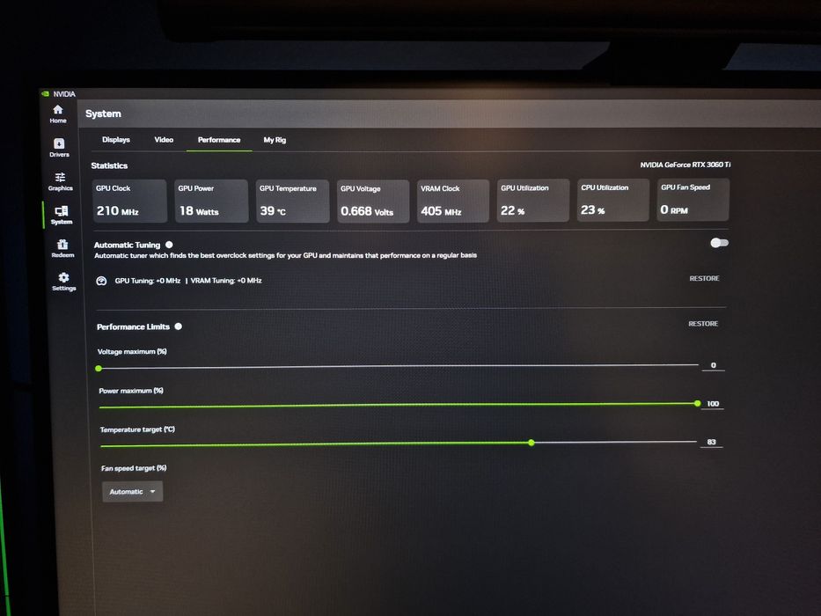Image resolution: width=821 pixels, height=616 pixels.
Task: Click the VRAM Tuning +0 MHz text
Action: click(x=226, y=281)
